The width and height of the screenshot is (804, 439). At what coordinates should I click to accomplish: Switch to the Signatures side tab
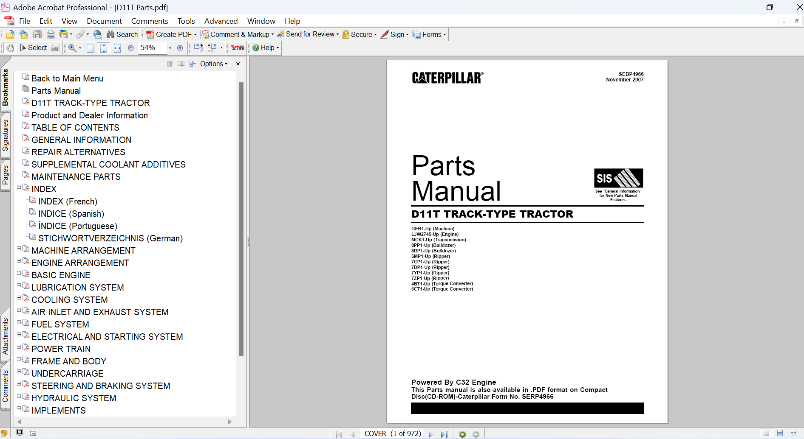5,135
